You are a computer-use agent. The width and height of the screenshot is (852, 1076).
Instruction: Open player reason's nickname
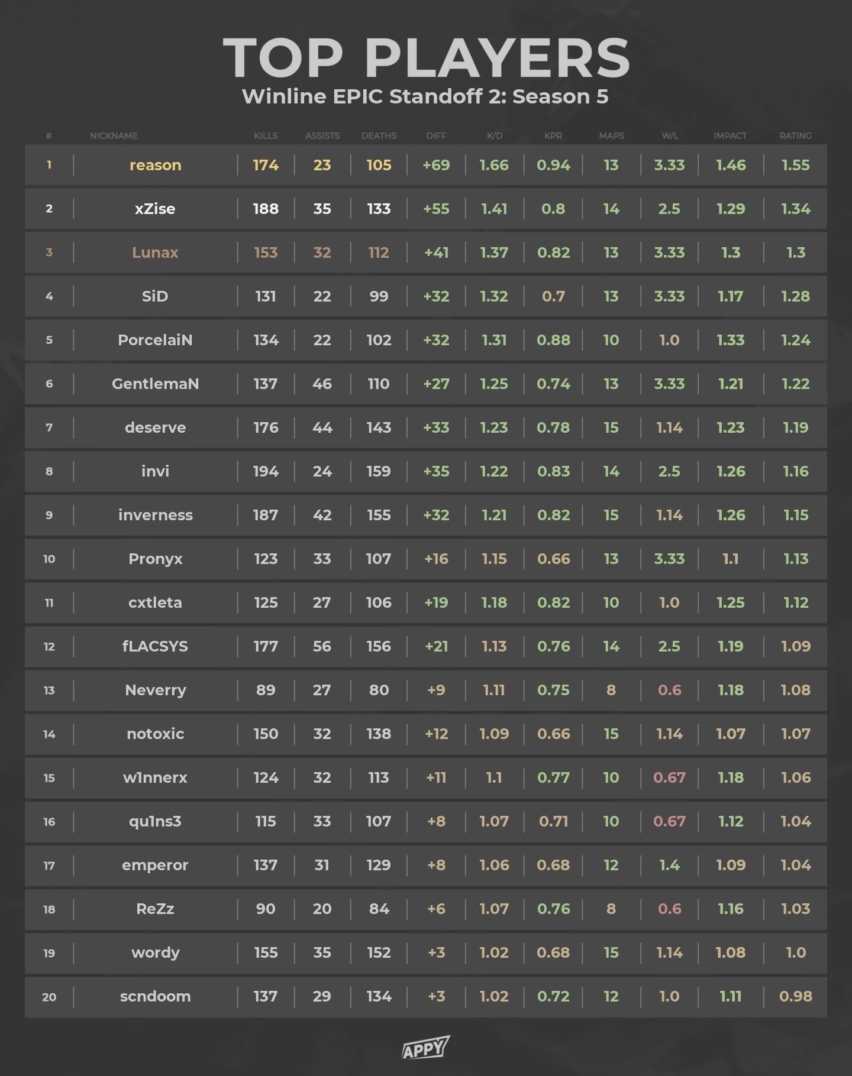155,165
